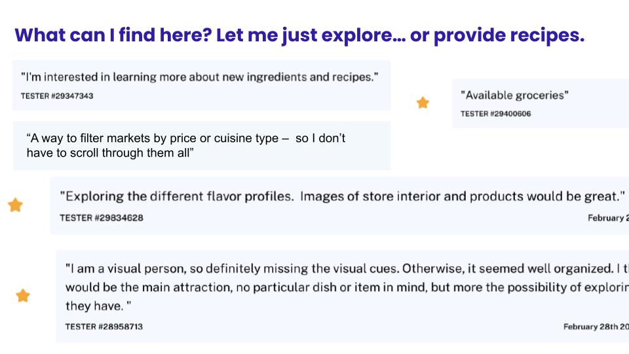
Task: Click TESTER #29400606 label
Action: (x=495, y=113)
